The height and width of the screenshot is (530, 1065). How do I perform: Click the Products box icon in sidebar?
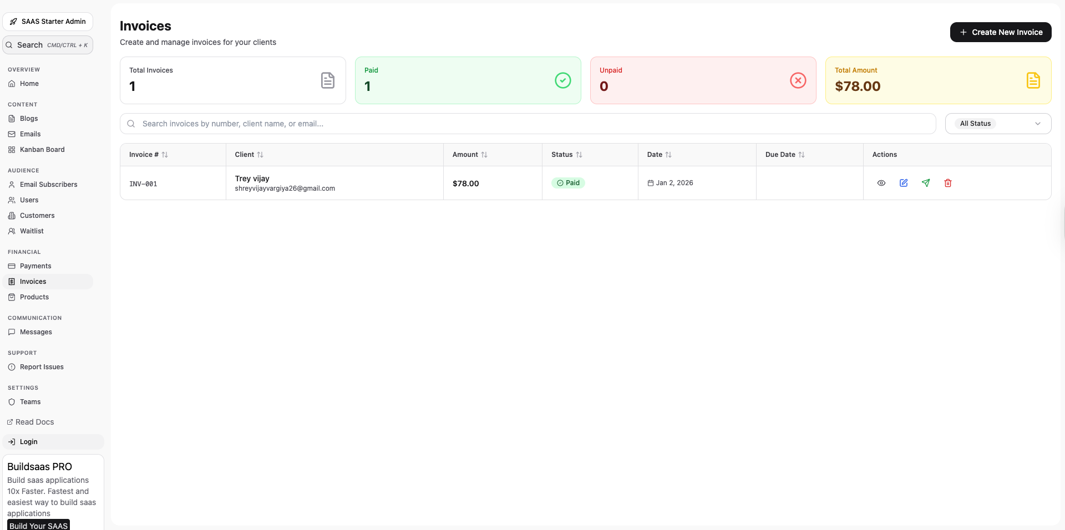pos(12,297)
